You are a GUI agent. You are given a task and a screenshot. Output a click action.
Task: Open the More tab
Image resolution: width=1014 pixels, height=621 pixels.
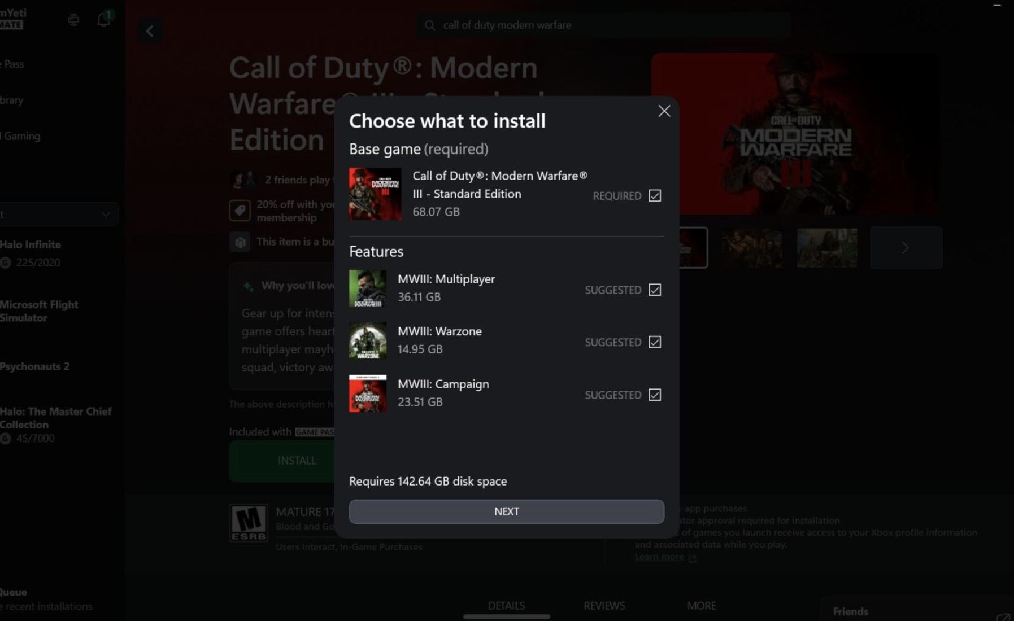click(701, 605)
